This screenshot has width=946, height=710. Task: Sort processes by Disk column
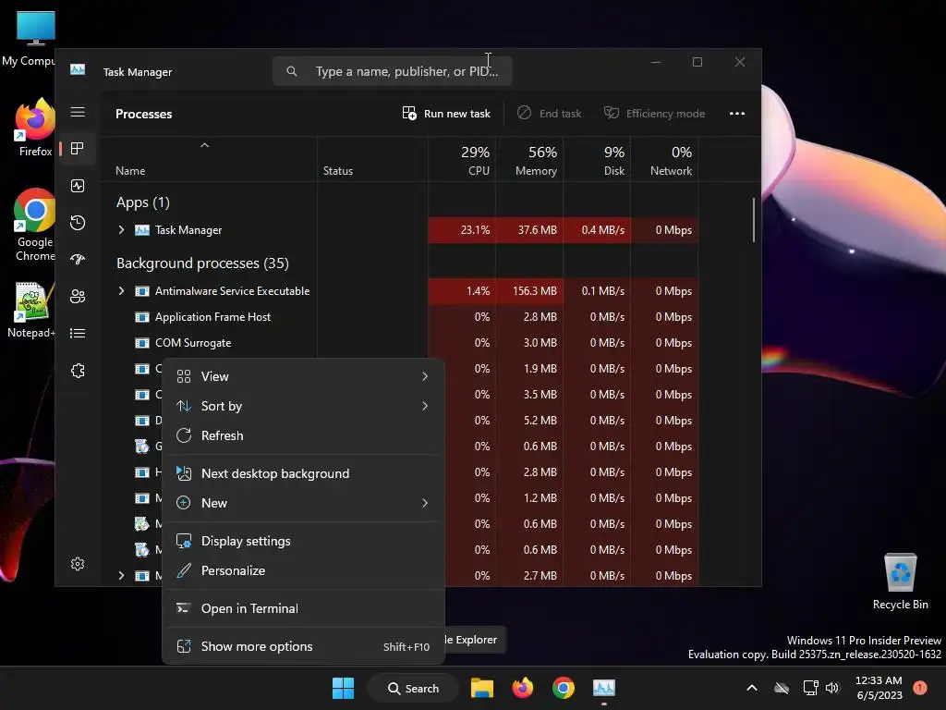pos(598,159)
